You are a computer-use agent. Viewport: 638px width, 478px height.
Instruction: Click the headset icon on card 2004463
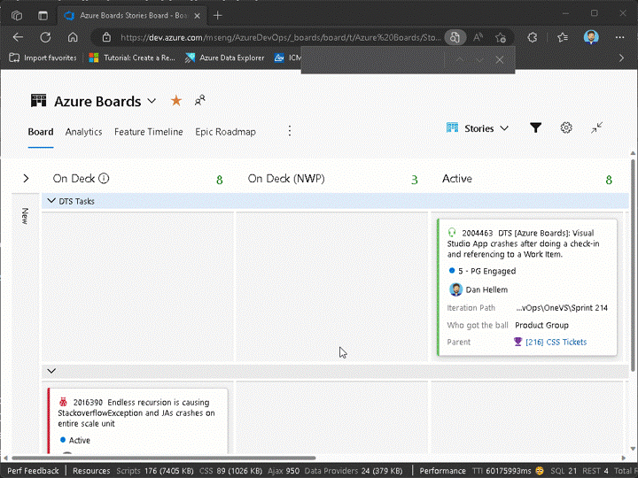point(452,233)
